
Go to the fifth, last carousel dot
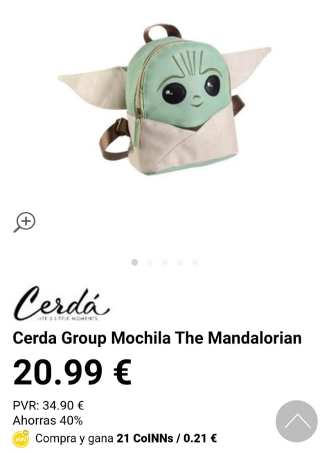(x=195, y=263)
